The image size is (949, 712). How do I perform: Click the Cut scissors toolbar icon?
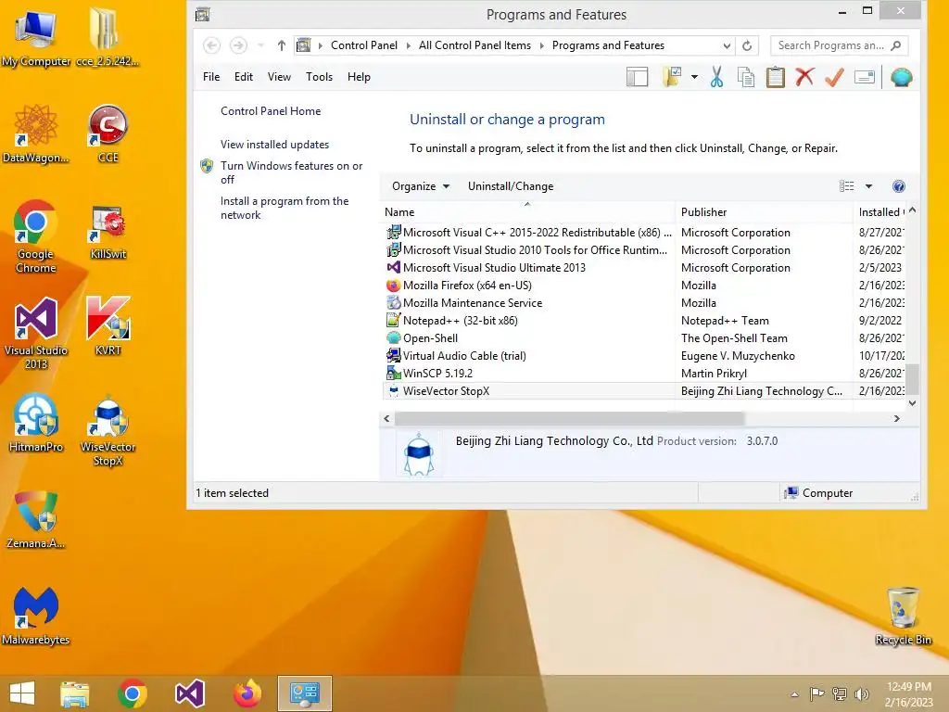[716, 78]
